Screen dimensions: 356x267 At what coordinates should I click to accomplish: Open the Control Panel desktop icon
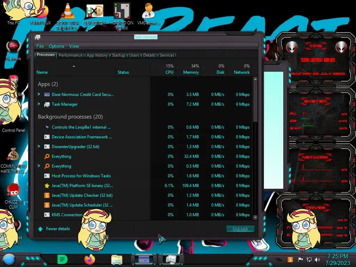click(x=14, y=130)
